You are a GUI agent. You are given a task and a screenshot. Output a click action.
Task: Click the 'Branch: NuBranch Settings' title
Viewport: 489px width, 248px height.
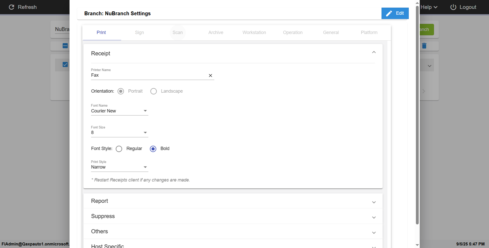point(117,13)
